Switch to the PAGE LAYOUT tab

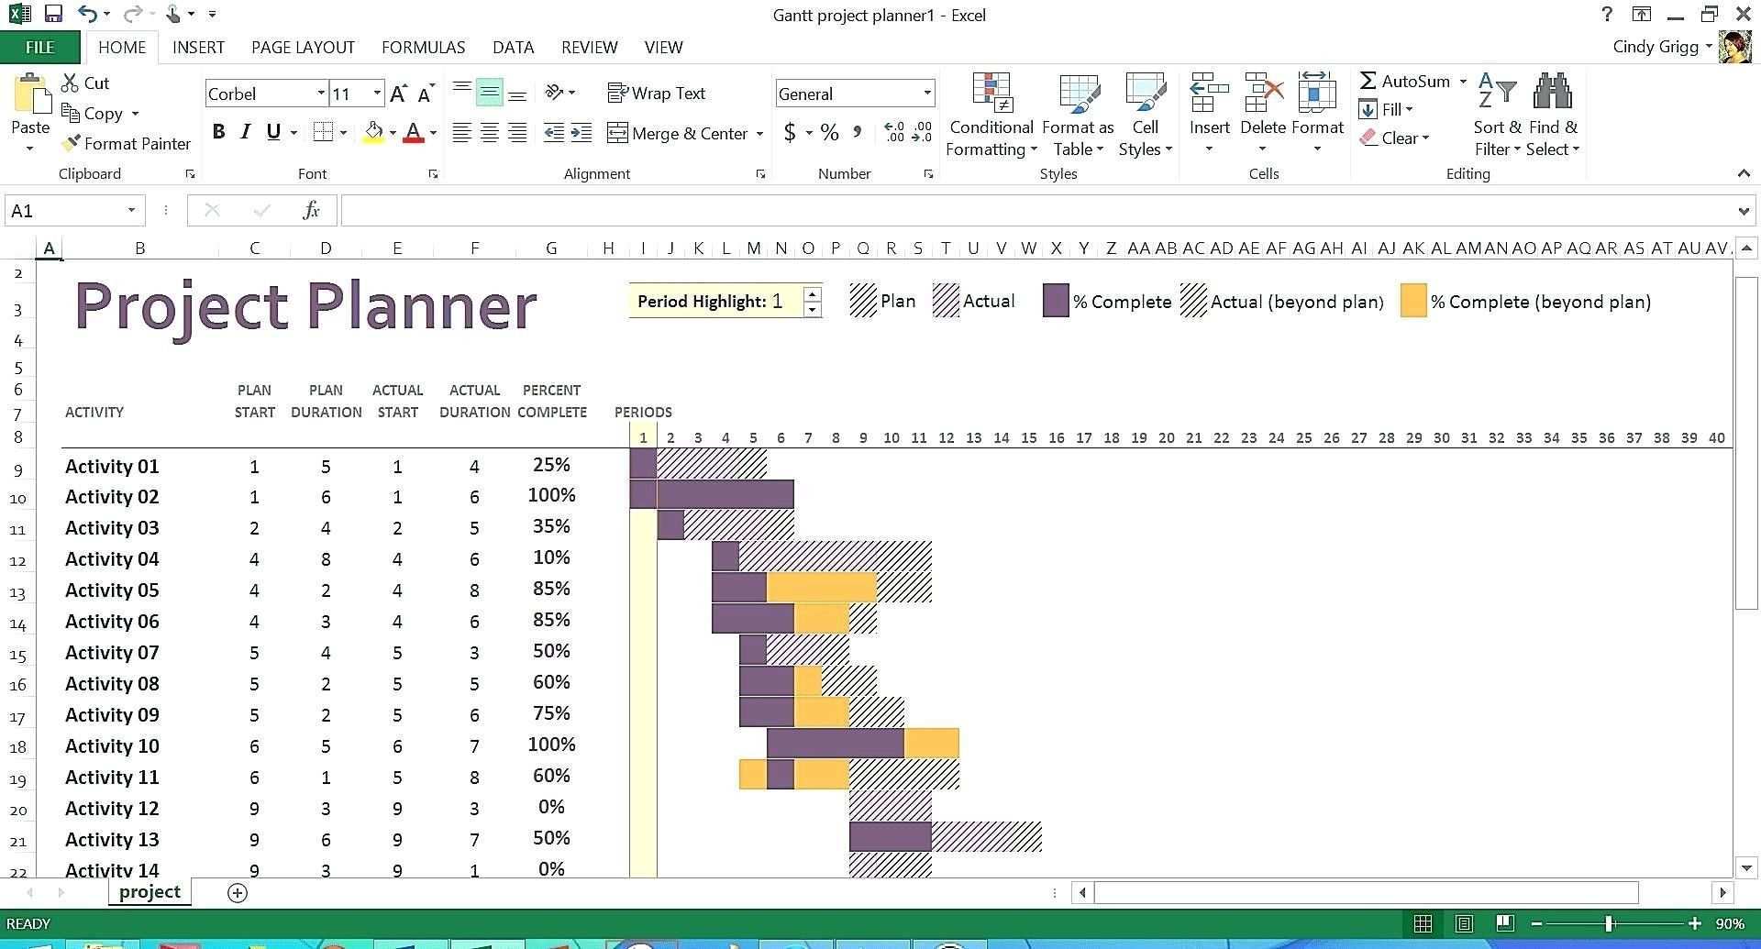click(303, 47)
